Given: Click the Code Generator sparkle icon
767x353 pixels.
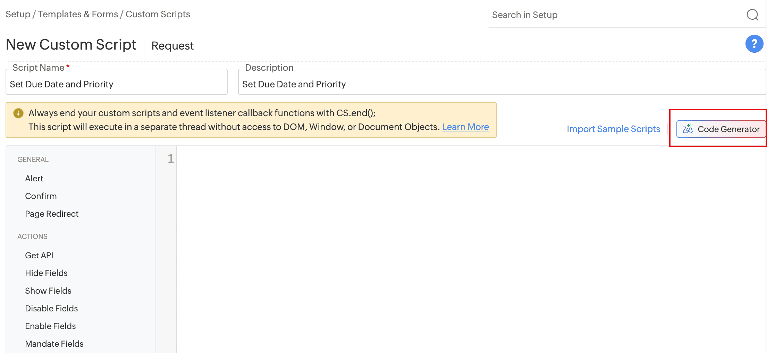Looking at the screenshot, I should point(688,129).
